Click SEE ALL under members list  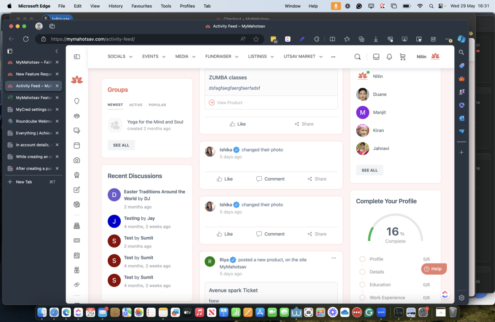[370, 170]
